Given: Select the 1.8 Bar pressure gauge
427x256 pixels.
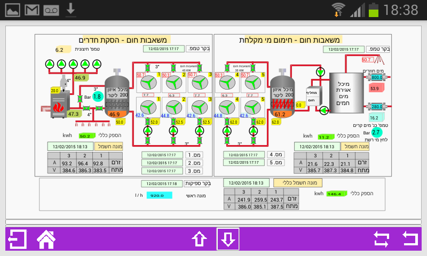Looking at the screenshot, I should pos(98,97).
